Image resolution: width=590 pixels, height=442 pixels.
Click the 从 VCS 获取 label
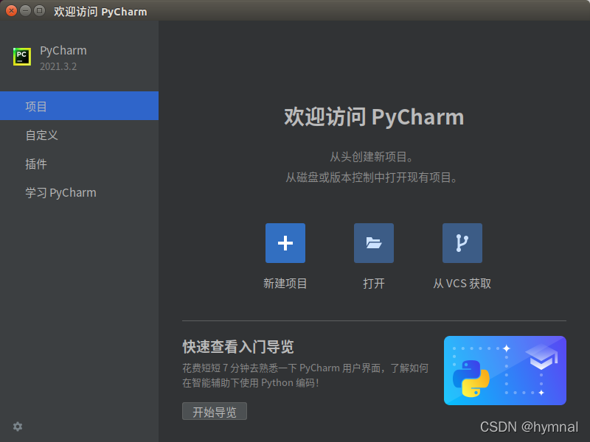click(462, 284)
